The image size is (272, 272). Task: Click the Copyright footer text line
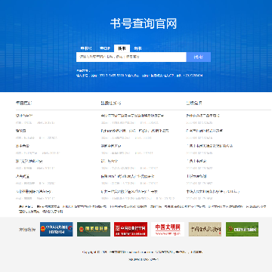click(x=143, y=252)
